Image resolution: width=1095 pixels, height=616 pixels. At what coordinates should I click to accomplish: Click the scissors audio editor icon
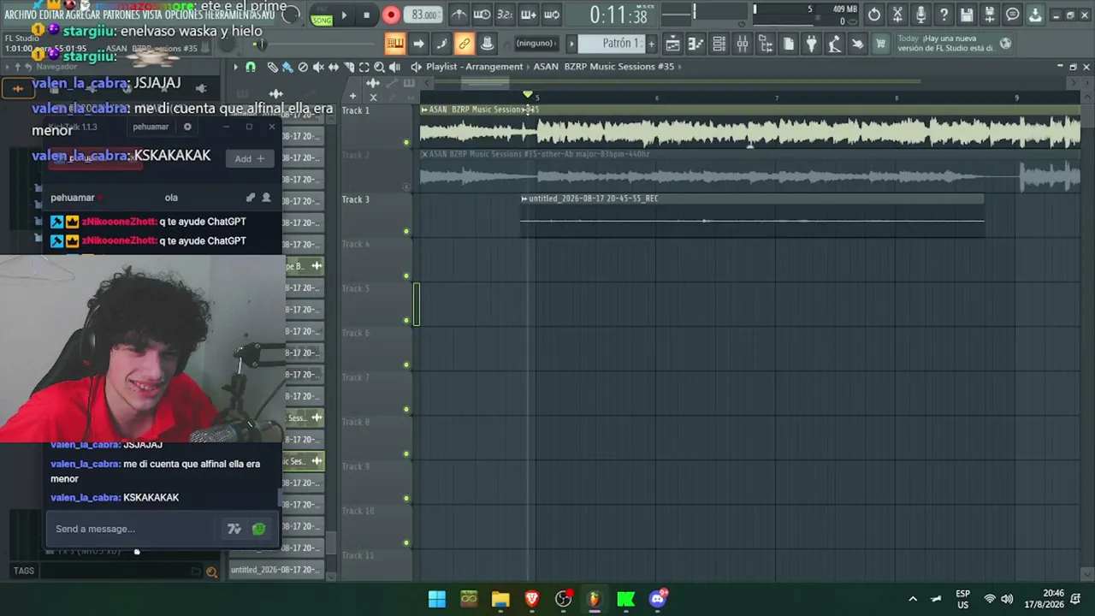point(897,15)
